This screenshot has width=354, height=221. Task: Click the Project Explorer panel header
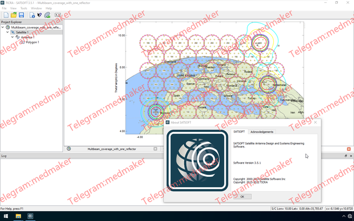click(x=32, y=22)
